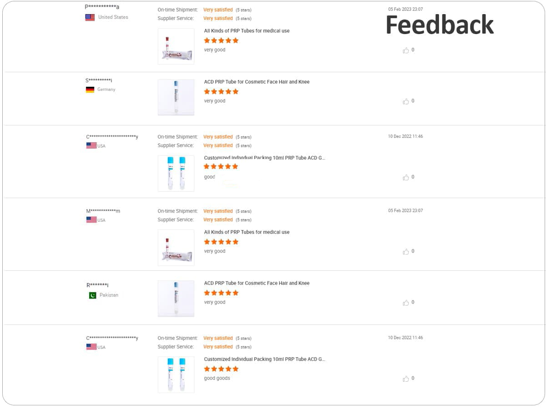
Task: Click the first star on the Germany review rating
Action: pyautogui.click(x=207, y=91)
